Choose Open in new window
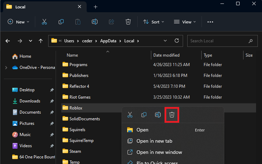The height and width of the screenshot is (164, 262). tap(159, 152)
